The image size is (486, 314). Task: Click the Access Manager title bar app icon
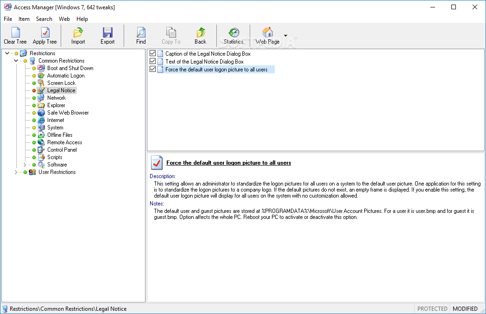(8, 7)
